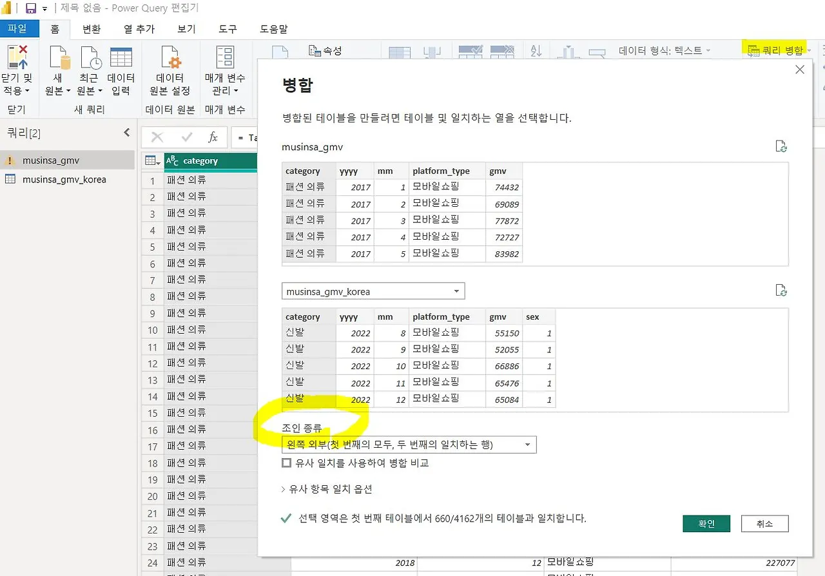Screen dimensions: 825x576
Task: Select gmv column header in musinsa_gmv preview
Action: click(504, 171)
